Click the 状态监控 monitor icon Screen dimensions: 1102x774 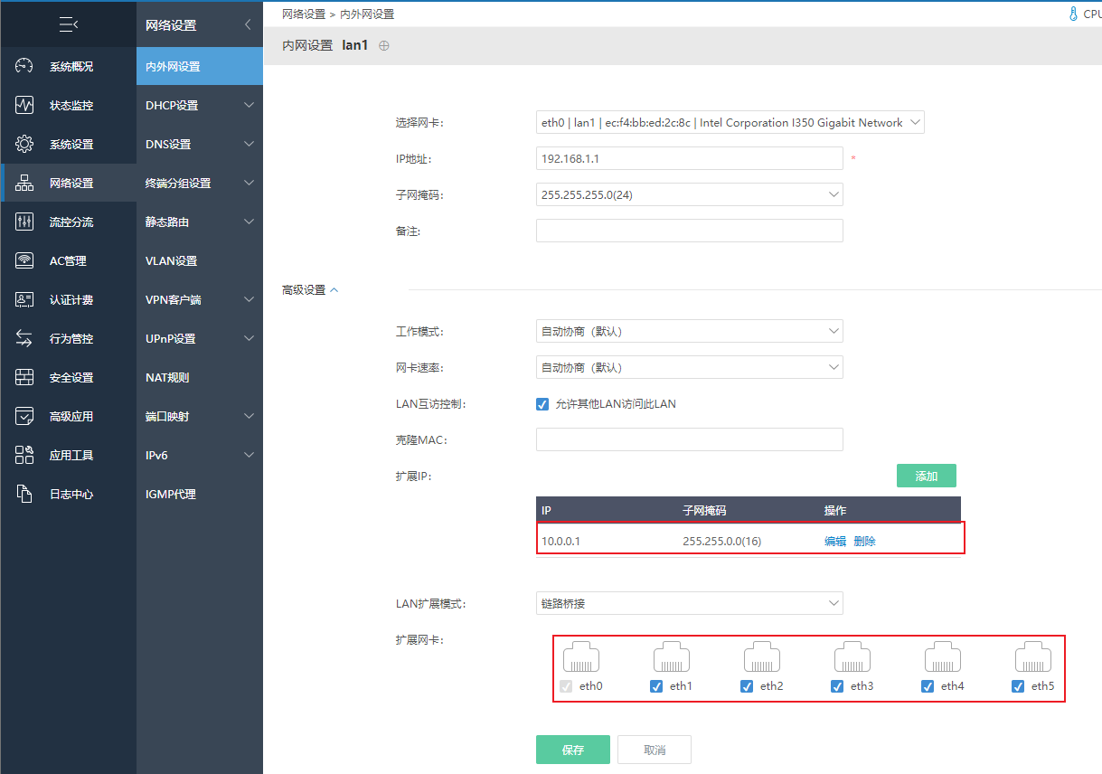pos(24,105)
